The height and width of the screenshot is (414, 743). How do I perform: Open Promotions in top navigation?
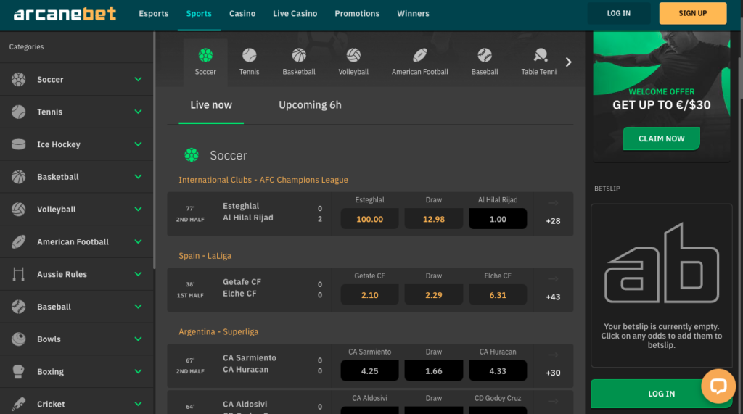[357, 13]
